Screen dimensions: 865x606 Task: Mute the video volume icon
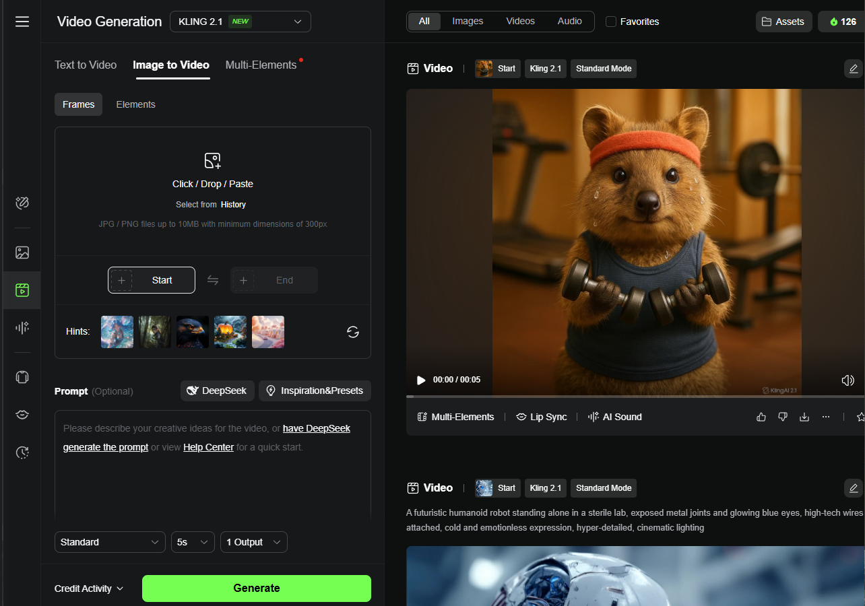coord(848,380)
